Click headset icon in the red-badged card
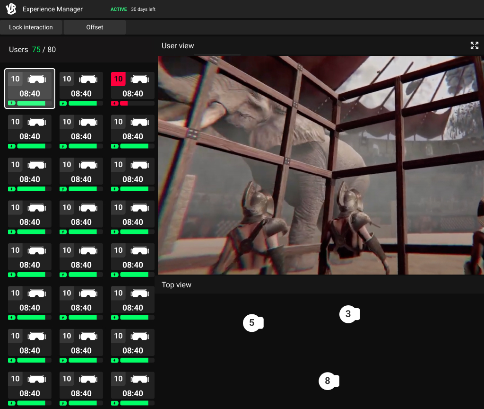484x409 pixels. (140, 80)
